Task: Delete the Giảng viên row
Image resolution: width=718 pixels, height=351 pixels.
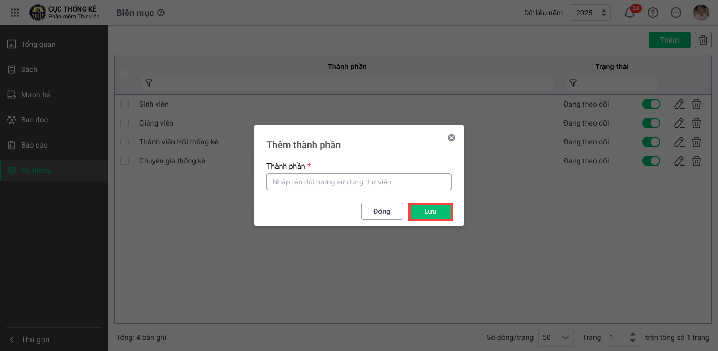Action: (x=696, y=123)
